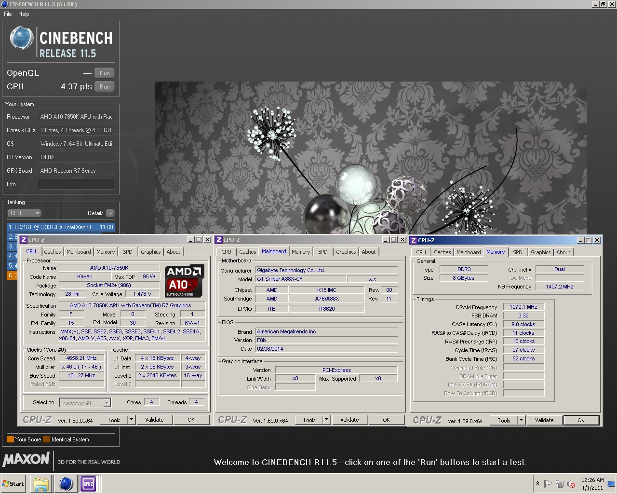Click the Cinebench rendered scene image
The width and height of the screenshot is (617, 494).
point(370,158)
